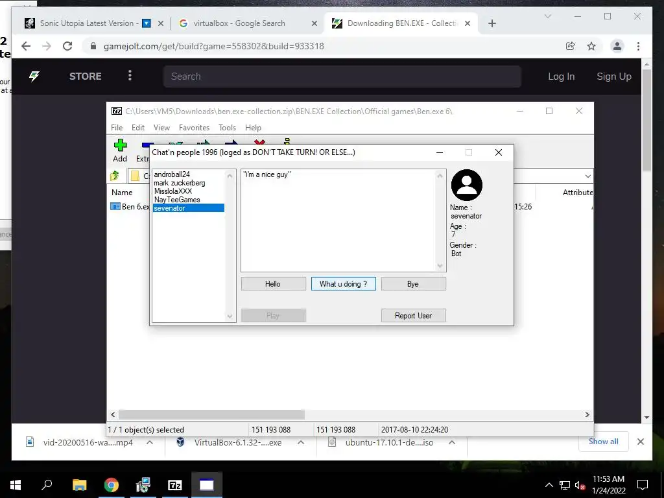Viewport: 664px width, 498px height.
Task: Click the 7-Zip up-one-folder arrow icon
Action: point(115,175)
